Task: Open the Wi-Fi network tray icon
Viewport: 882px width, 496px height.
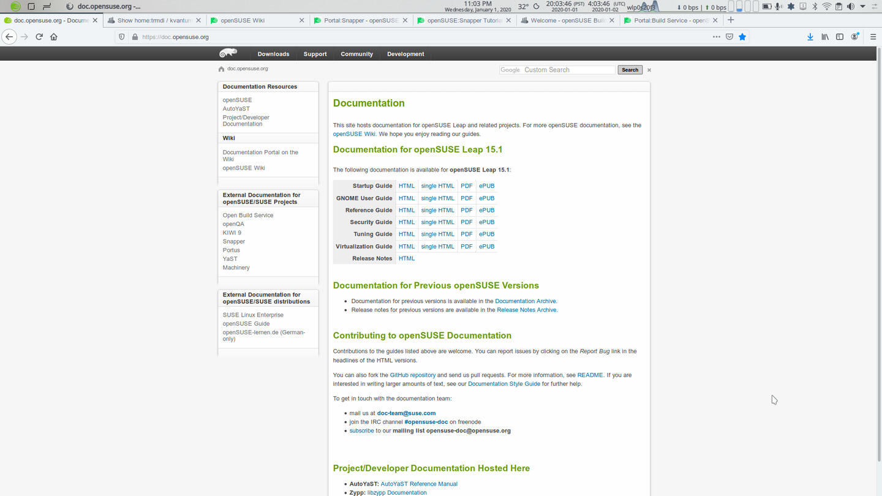Action: [x=827, y=7]
